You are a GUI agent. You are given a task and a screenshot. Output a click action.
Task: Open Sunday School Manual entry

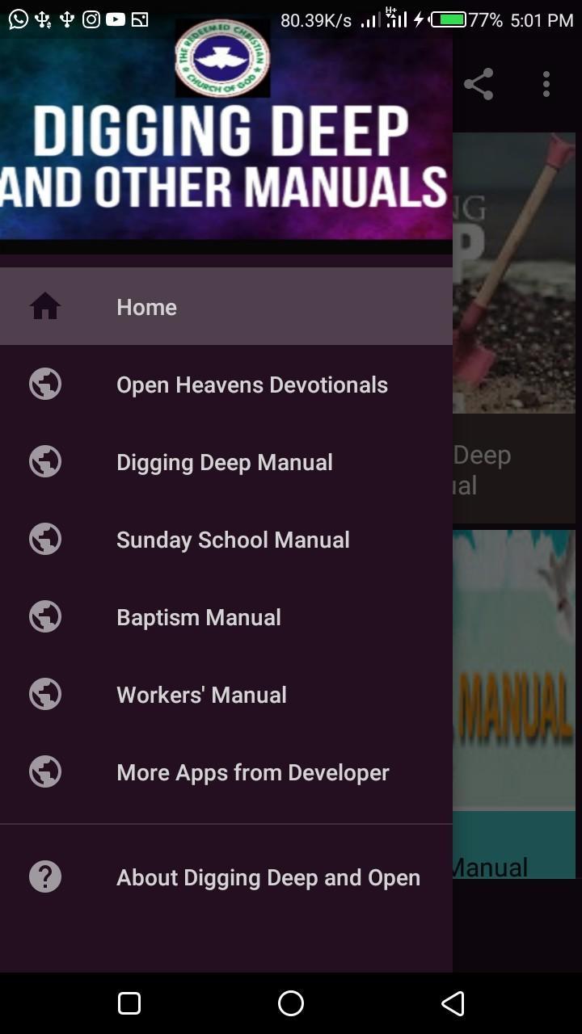coord(226,540)
